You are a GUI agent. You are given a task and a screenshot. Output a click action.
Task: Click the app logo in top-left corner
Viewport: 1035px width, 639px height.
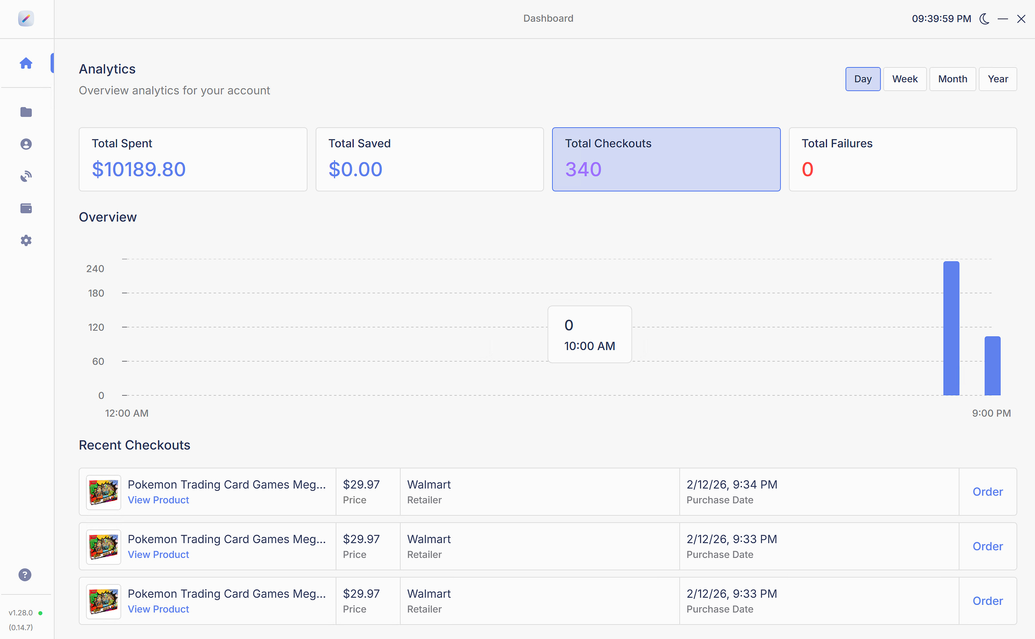[x=26, y=18]
